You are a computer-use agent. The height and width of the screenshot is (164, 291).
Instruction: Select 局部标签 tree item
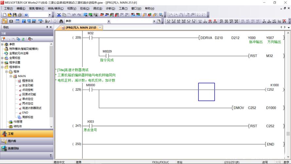tap(27, 117)
